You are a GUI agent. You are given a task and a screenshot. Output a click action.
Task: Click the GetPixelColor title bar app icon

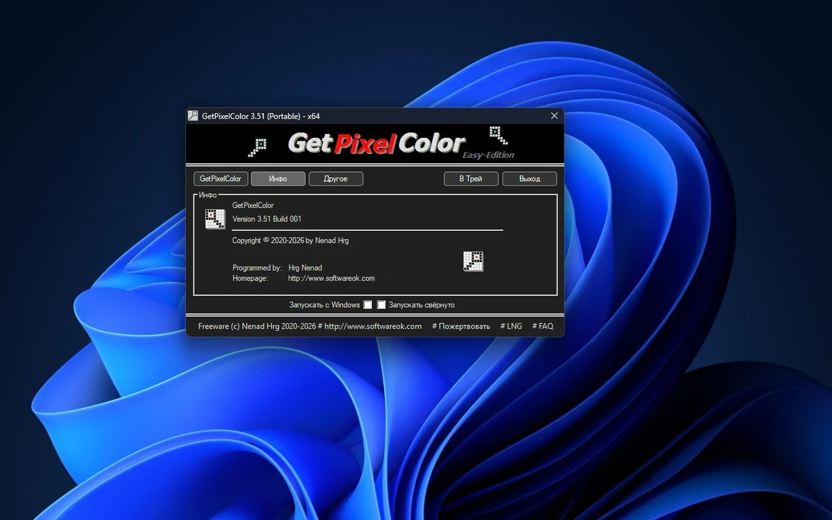193,116
